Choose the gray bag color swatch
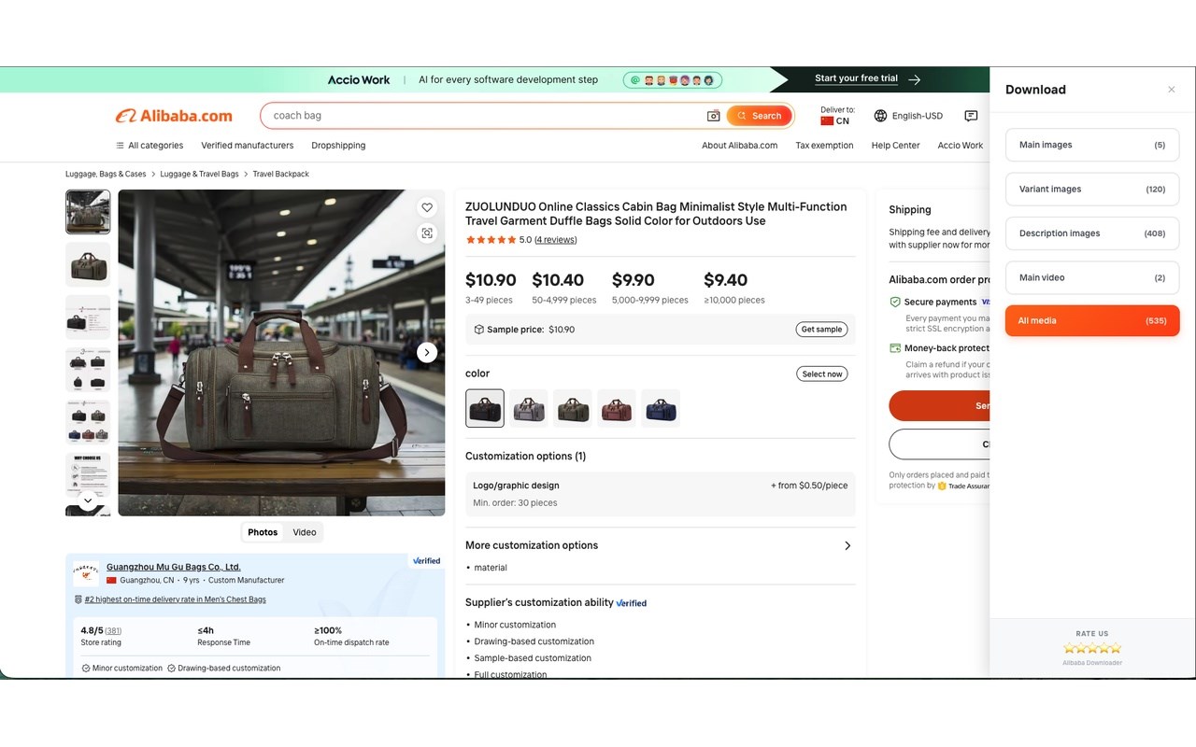The image size is (1196, 747). tap(529, 408)
